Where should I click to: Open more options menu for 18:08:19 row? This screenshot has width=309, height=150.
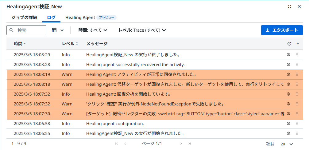[297, 74]
